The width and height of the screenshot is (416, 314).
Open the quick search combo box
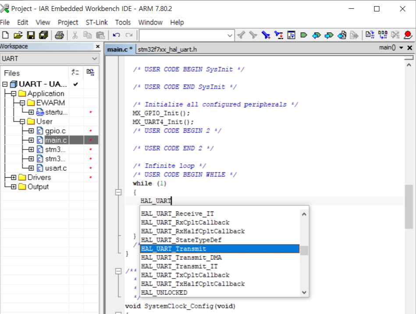pos(187,35)
